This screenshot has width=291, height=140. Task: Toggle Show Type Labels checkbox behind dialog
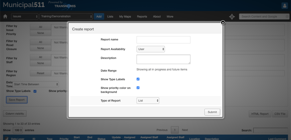35,91
